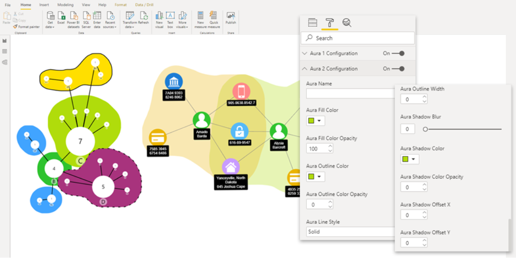Open the Fields pane icon
516x261 pixels.
(313, 22)
